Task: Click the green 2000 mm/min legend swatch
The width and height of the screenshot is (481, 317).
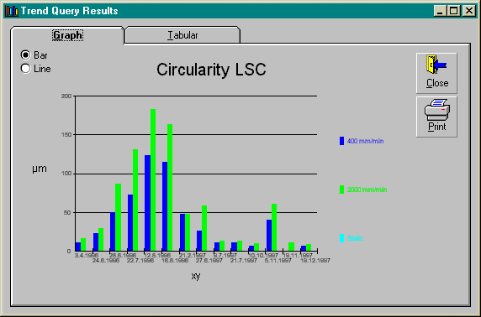Action: coord(341,190)
